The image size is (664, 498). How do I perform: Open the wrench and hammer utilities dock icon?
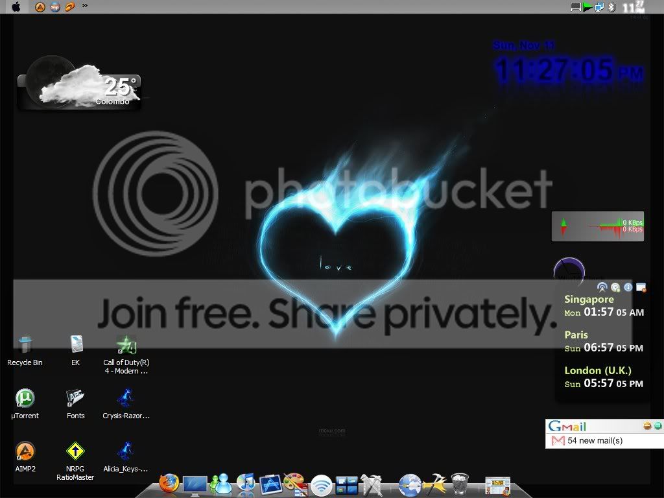pyautogui.click(x=372, y=484)
